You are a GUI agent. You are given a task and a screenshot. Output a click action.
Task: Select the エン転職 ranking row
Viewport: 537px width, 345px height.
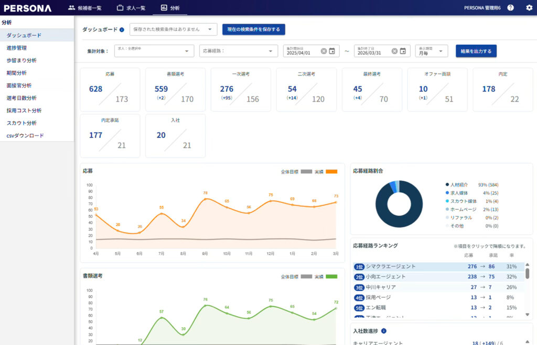(438, 308)
